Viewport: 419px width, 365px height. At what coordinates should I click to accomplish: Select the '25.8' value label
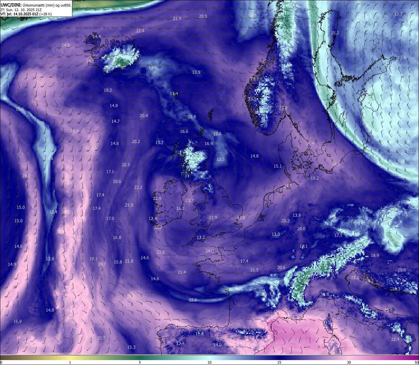[74, 131]
